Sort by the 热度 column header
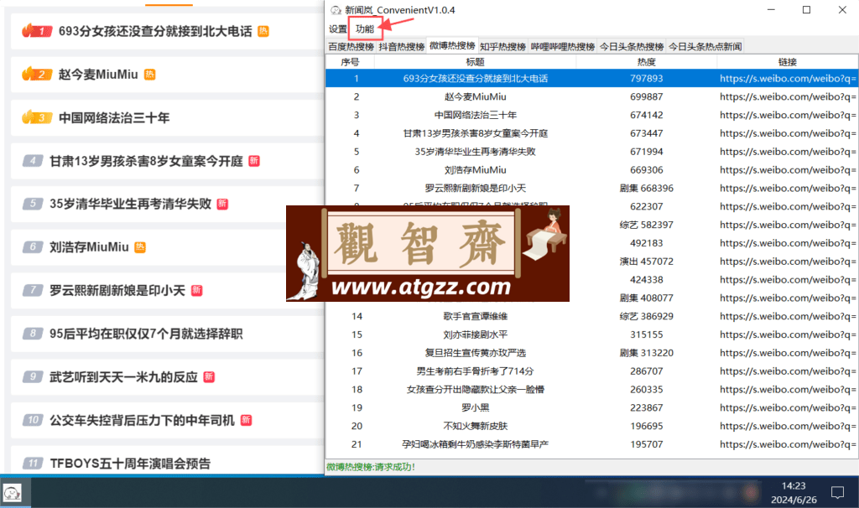The image size is (859, 508). tap(647, 62)
